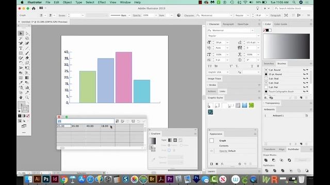This screenshot has height=185, width=330.
Task: Open font family dropdown in Character panel
Action: 252,30
